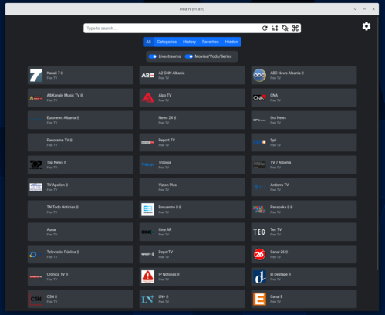Open the Euronews Albania channel

point(80,120)
